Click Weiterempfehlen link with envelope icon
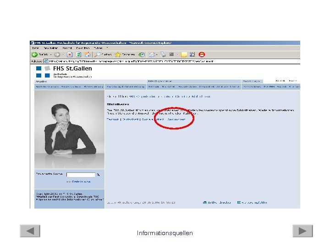This screenshot has width=330, height=247. pyautogui.click(x=252, y=203)
